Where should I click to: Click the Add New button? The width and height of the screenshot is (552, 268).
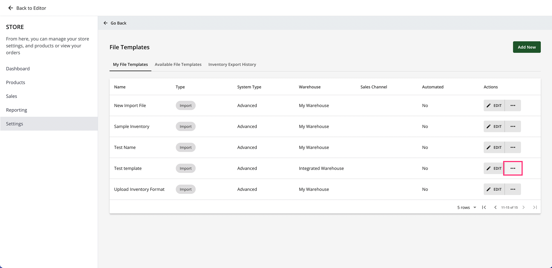527,47
